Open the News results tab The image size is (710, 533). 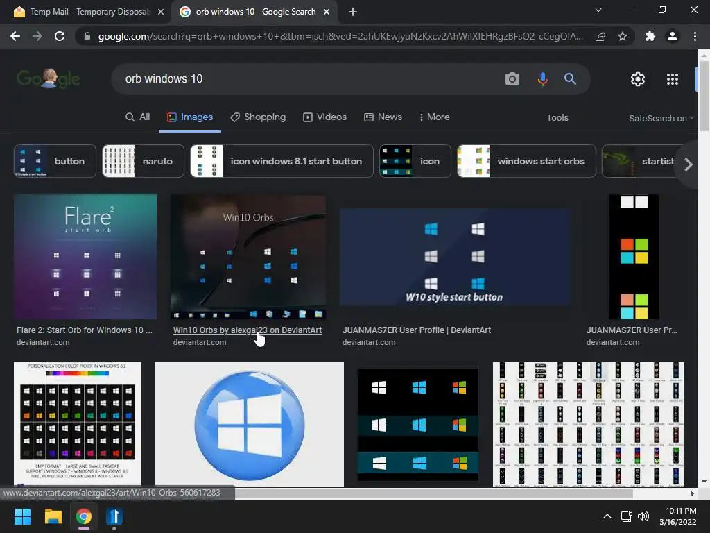pyautogui.click(x=383, y=117)
